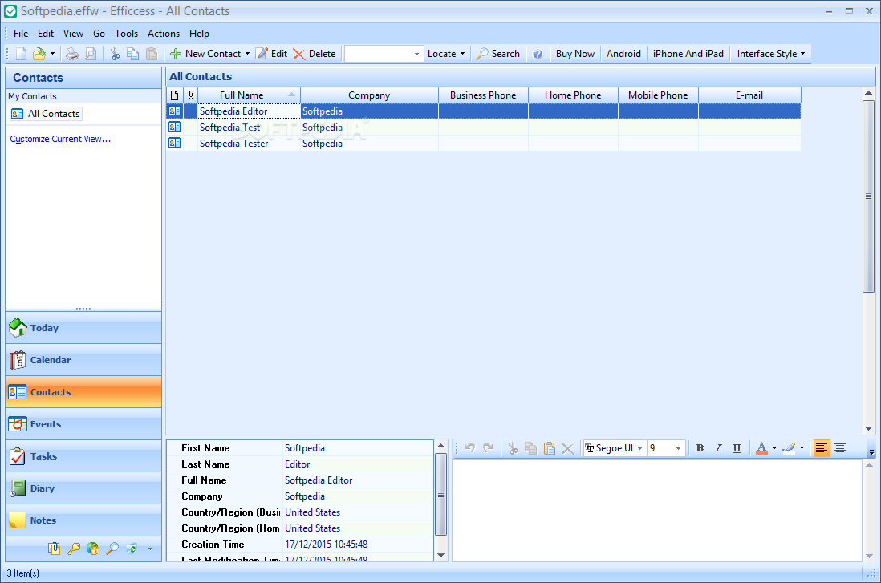Open the globe with lock icon
The image size is (881, 583).
(93, 549)
